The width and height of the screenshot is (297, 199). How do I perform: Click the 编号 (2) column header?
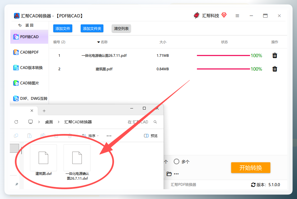(59, 42)
